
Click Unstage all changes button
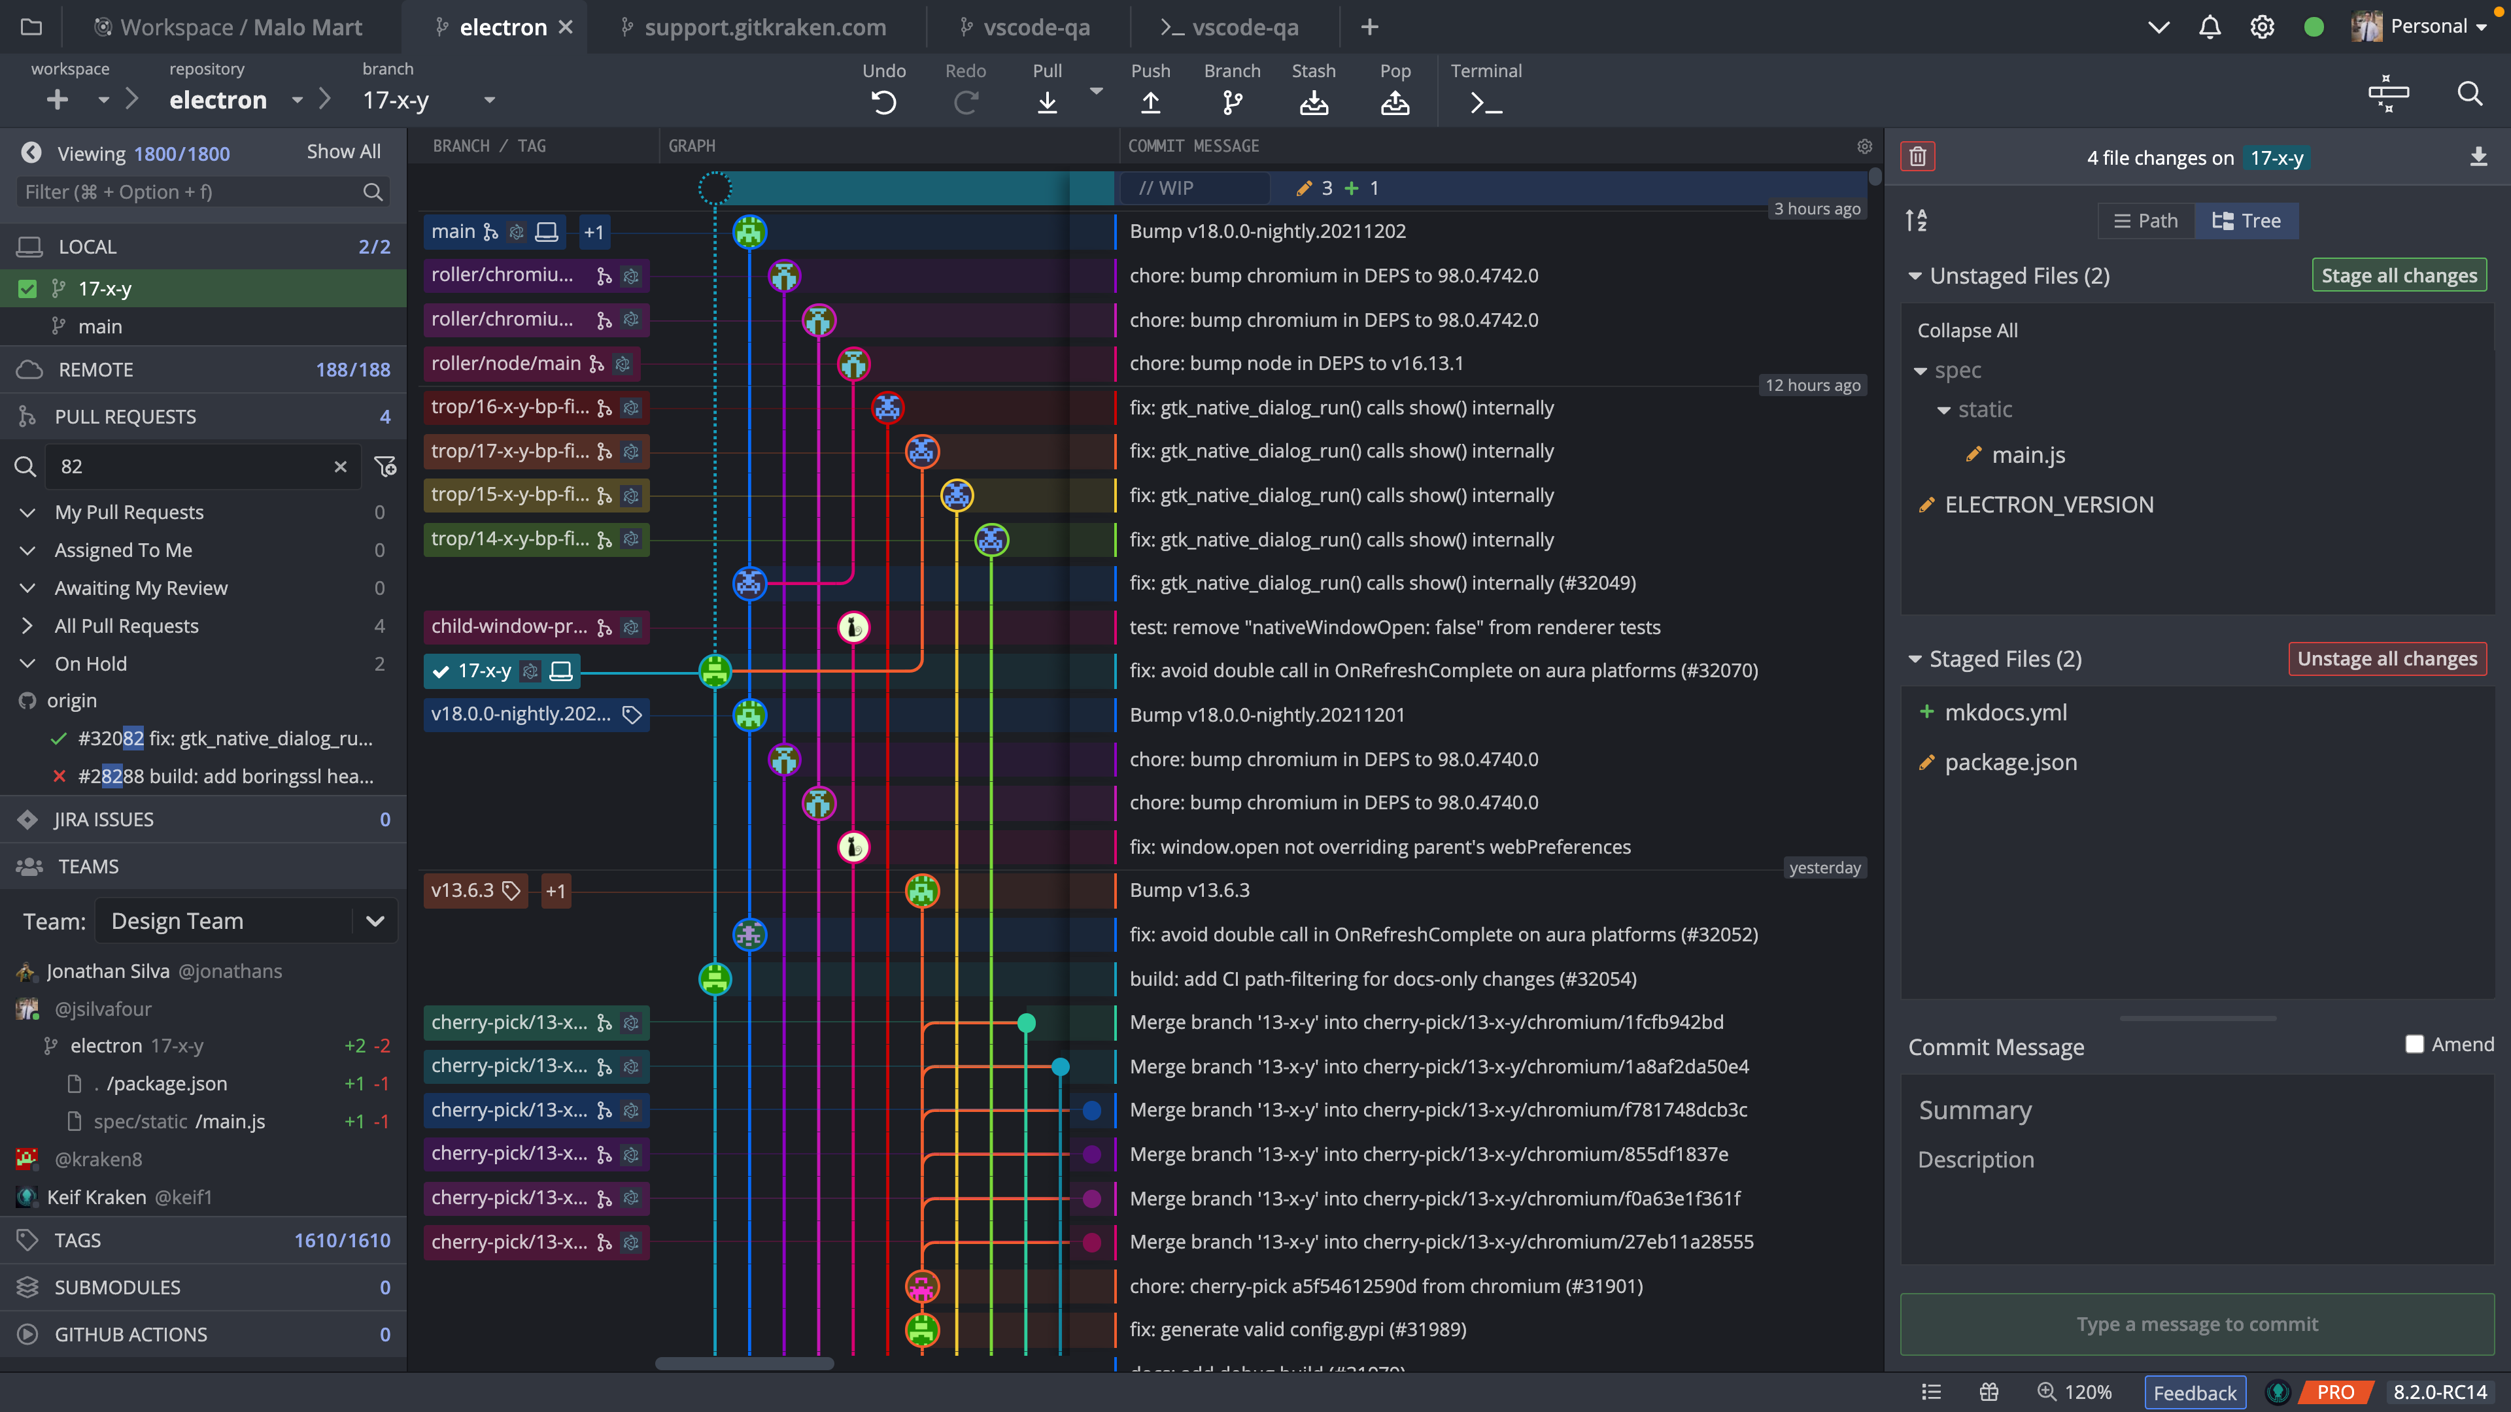tap(2385, 658)
